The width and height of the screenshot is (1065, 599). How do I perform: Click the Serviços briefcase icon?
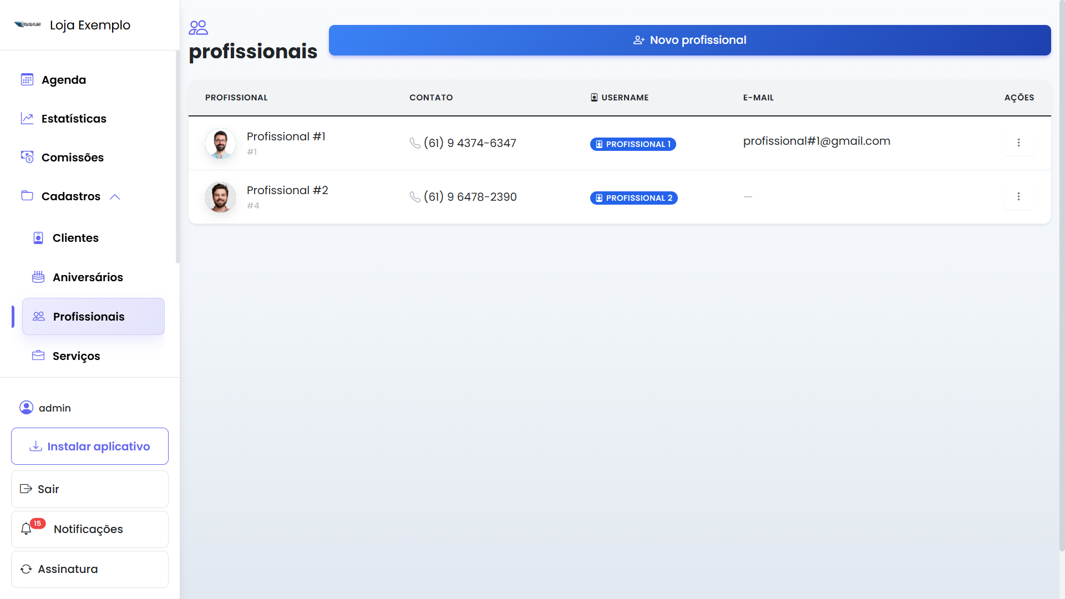38,356
